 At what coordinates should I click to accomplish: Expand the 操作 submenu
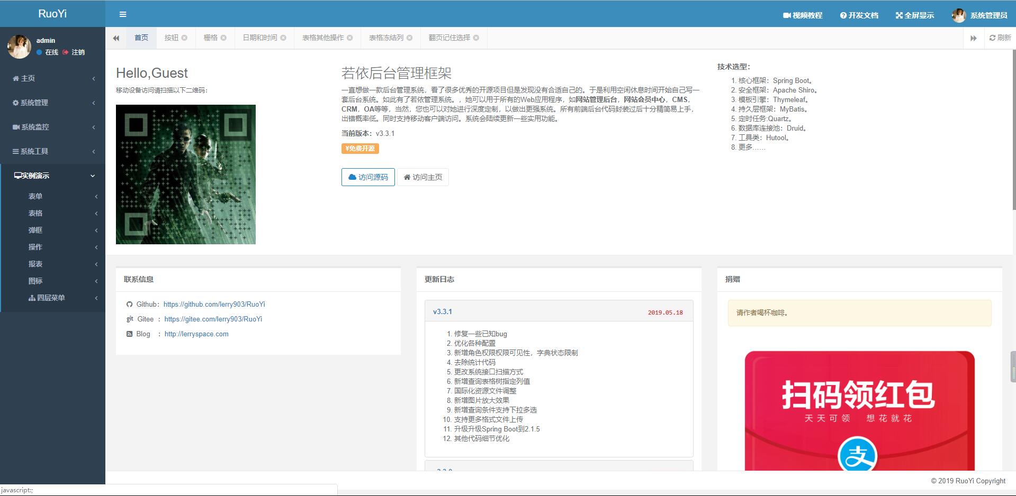click(52, 247)
